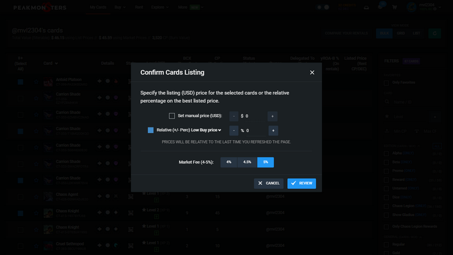
Task: Click the ONLY link beside Untamed
Action: pos(413,188)
